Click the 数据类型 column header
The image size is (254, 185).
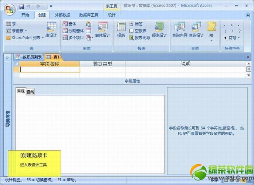102,64
